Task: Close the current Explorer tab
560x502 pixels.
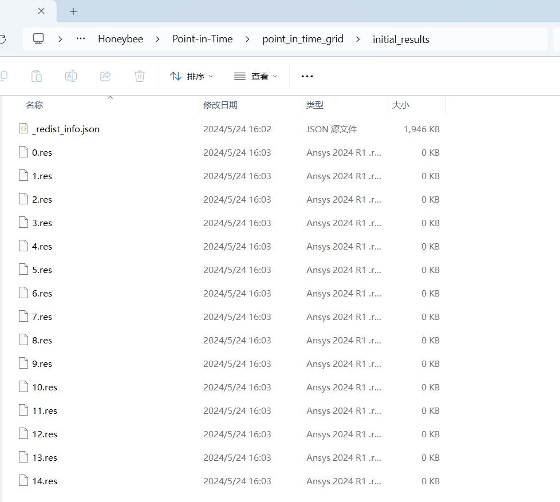Action: (x=41, y=11)
